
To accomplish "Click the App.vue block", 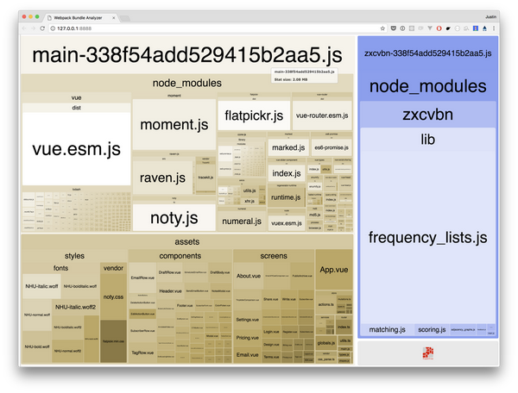I will coord(334,270).
